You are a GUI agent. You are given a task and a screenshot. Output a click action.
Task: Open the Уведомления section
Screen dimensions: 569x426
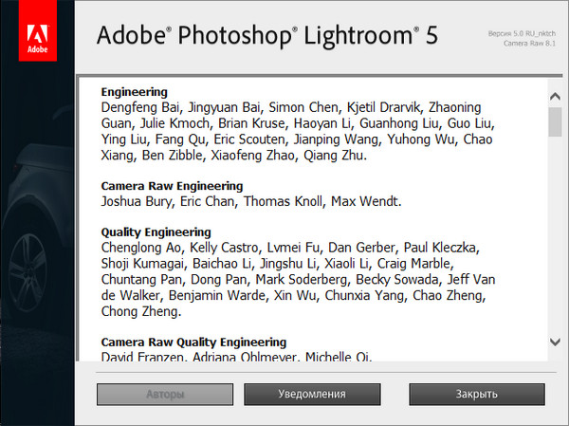311,394
